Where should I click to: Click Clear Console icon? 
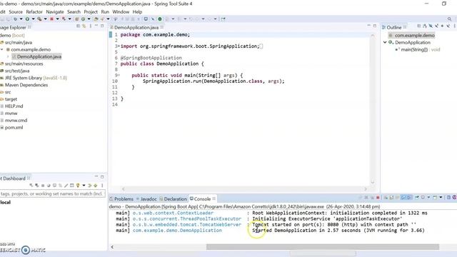(x=386, y=198)
